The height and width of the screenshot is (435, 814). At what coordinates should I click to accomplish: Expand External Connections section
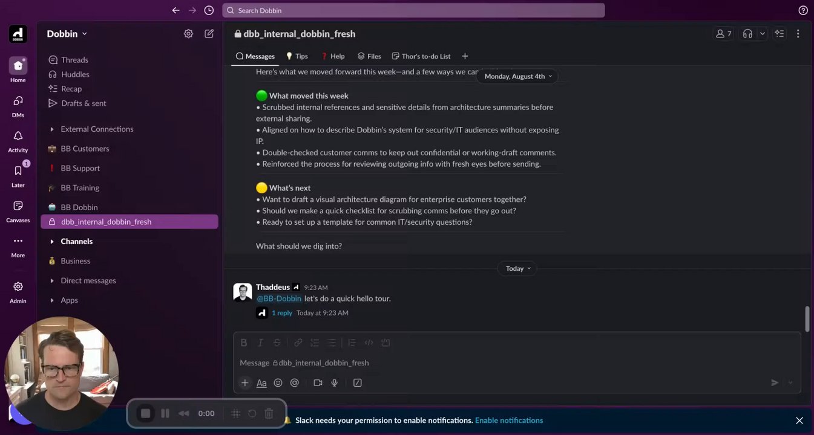(x=51, y=129)
